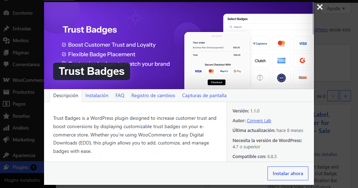The width and height of the screenshot is (358, 188).
Task: Click the Plugins update count badge
Action: (33, 167)
